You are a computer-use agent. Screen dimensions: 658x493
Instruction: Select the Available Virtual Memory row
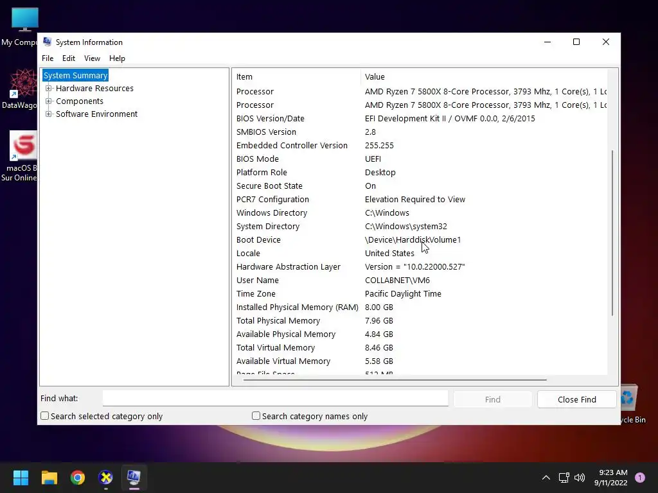(x=420, y=361)
